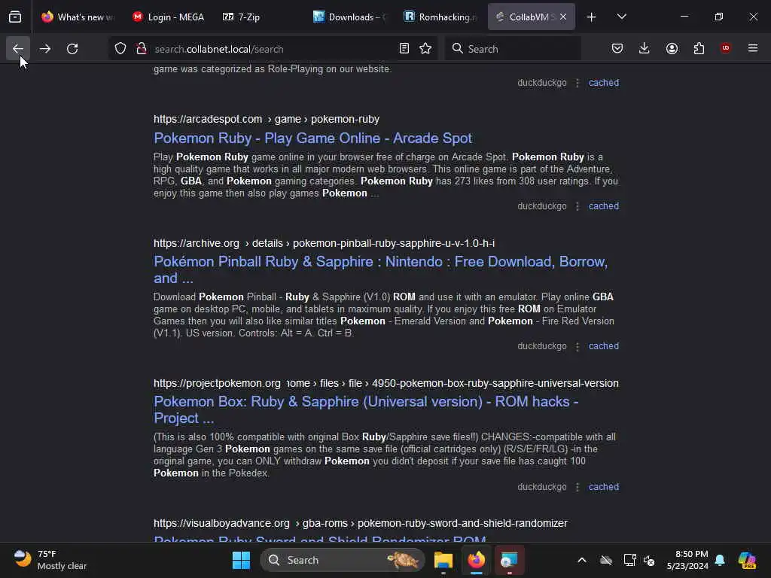Screen dimensions: 771x578
Task: Open the network display tray icon
Action: tap(629, 560)
